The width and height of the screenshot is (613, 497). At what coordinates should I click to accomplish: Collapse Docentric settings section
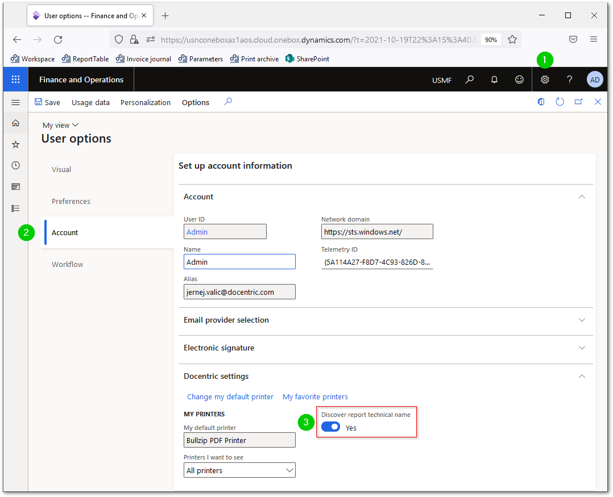point(582,377)
